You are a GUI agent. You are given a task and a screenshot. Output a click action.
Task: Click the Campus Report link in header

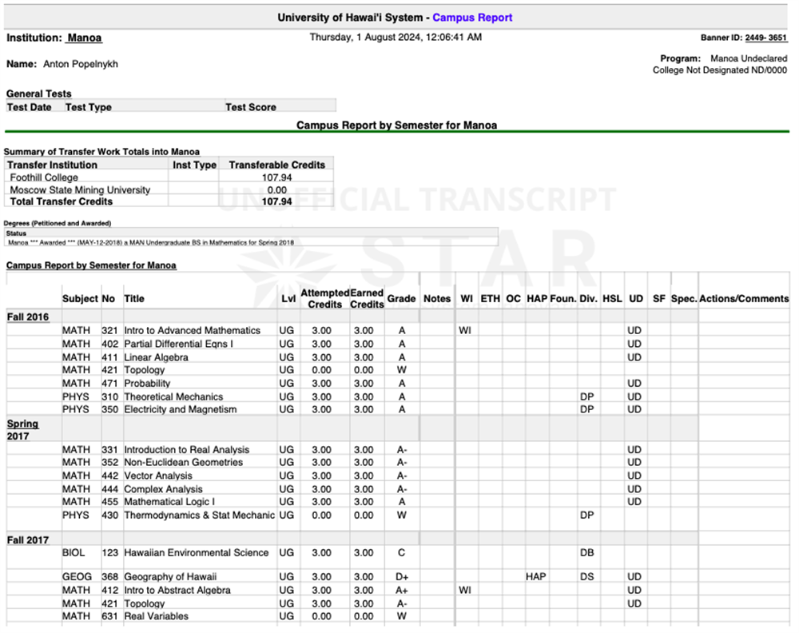472,18
